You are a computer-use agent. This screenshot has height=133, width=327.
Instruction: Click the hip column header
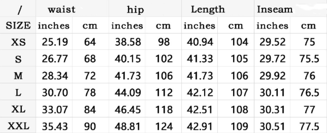pos(135,10)
